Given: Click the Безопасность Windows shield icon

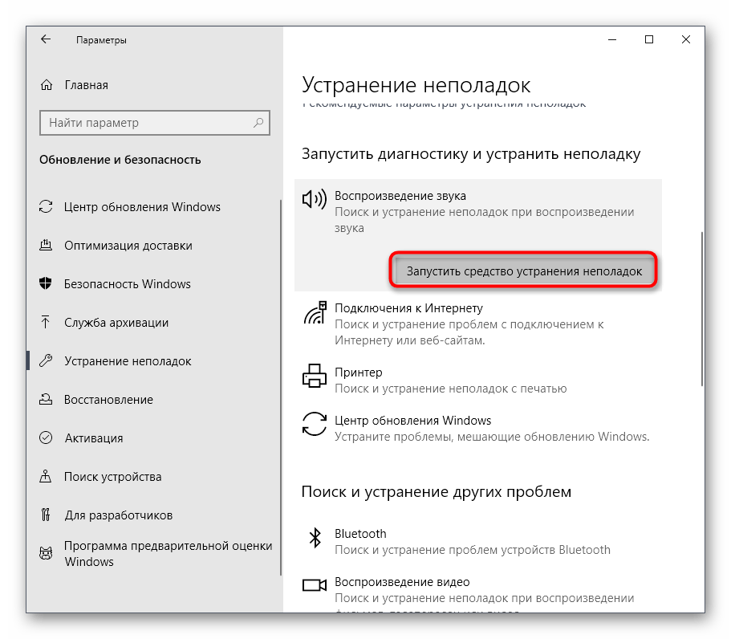Looking at the screenshot, I should (46, 283).
